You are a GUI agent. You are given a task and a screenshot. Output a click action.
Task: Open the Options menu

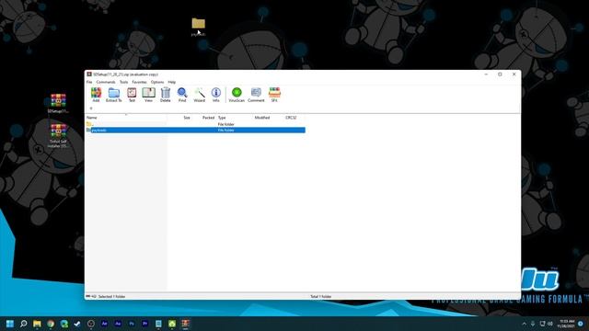[x=157, y=82]
